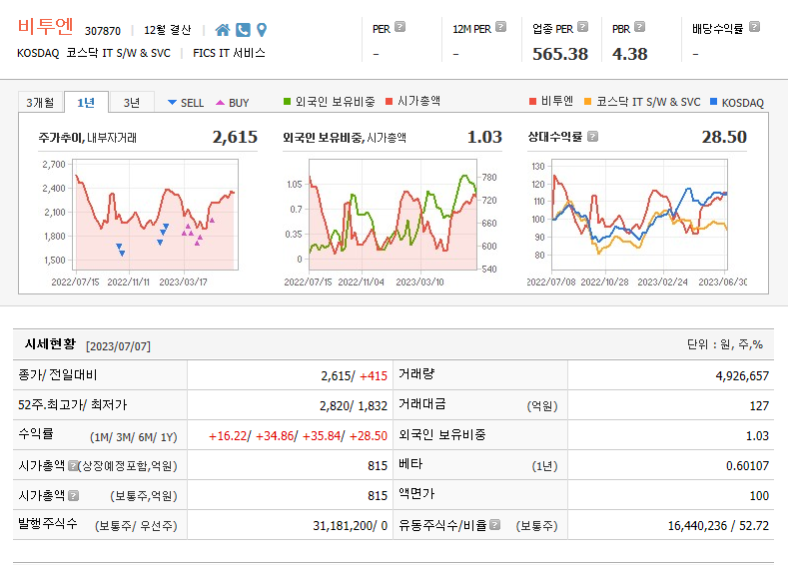Click the issued shares 31,181,200/ 0

(x=351, y=526)
